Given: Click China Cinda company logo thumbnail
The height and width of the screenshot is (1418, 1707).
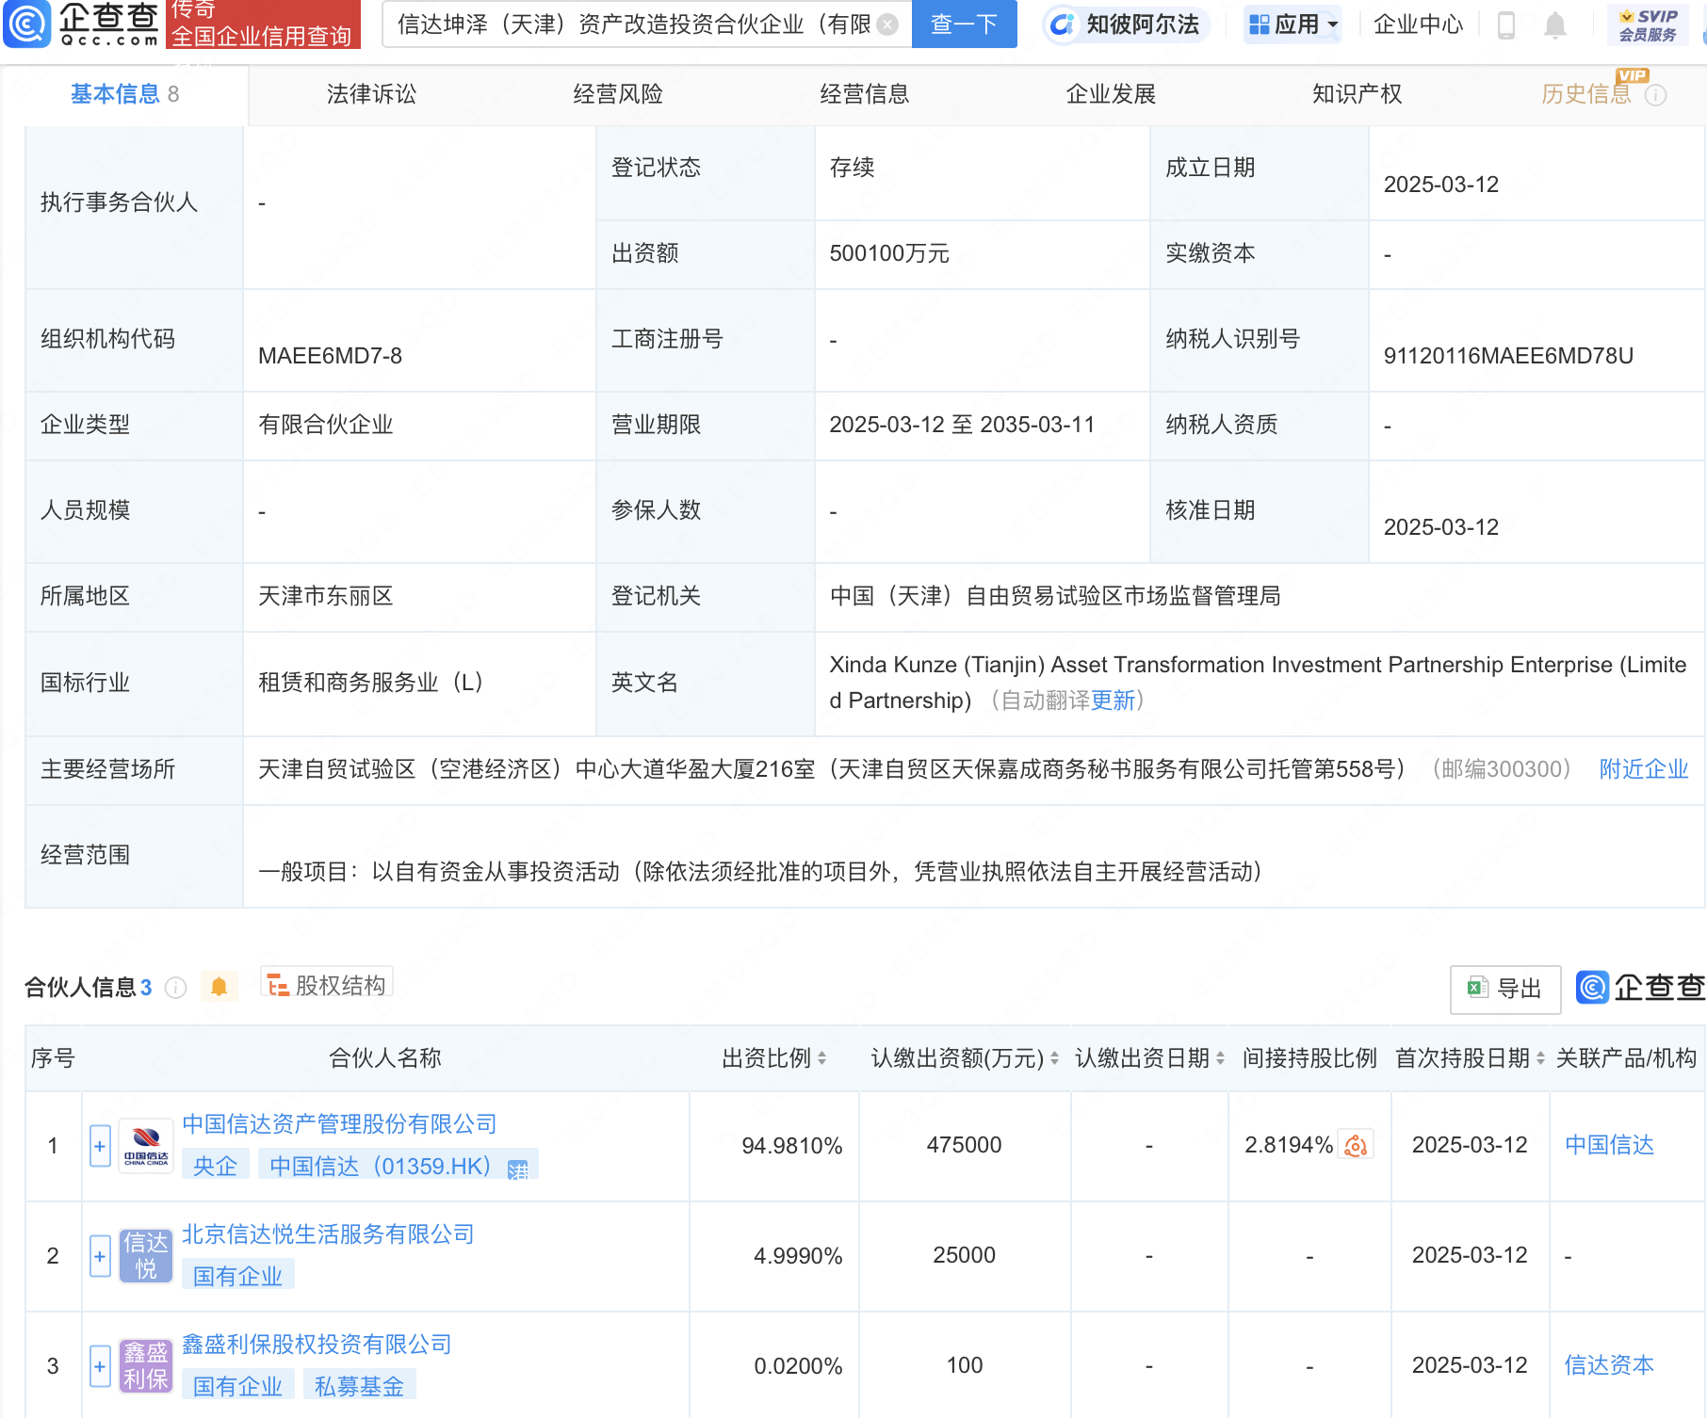Looking at the screenshot, I should tap(146, 1145).
